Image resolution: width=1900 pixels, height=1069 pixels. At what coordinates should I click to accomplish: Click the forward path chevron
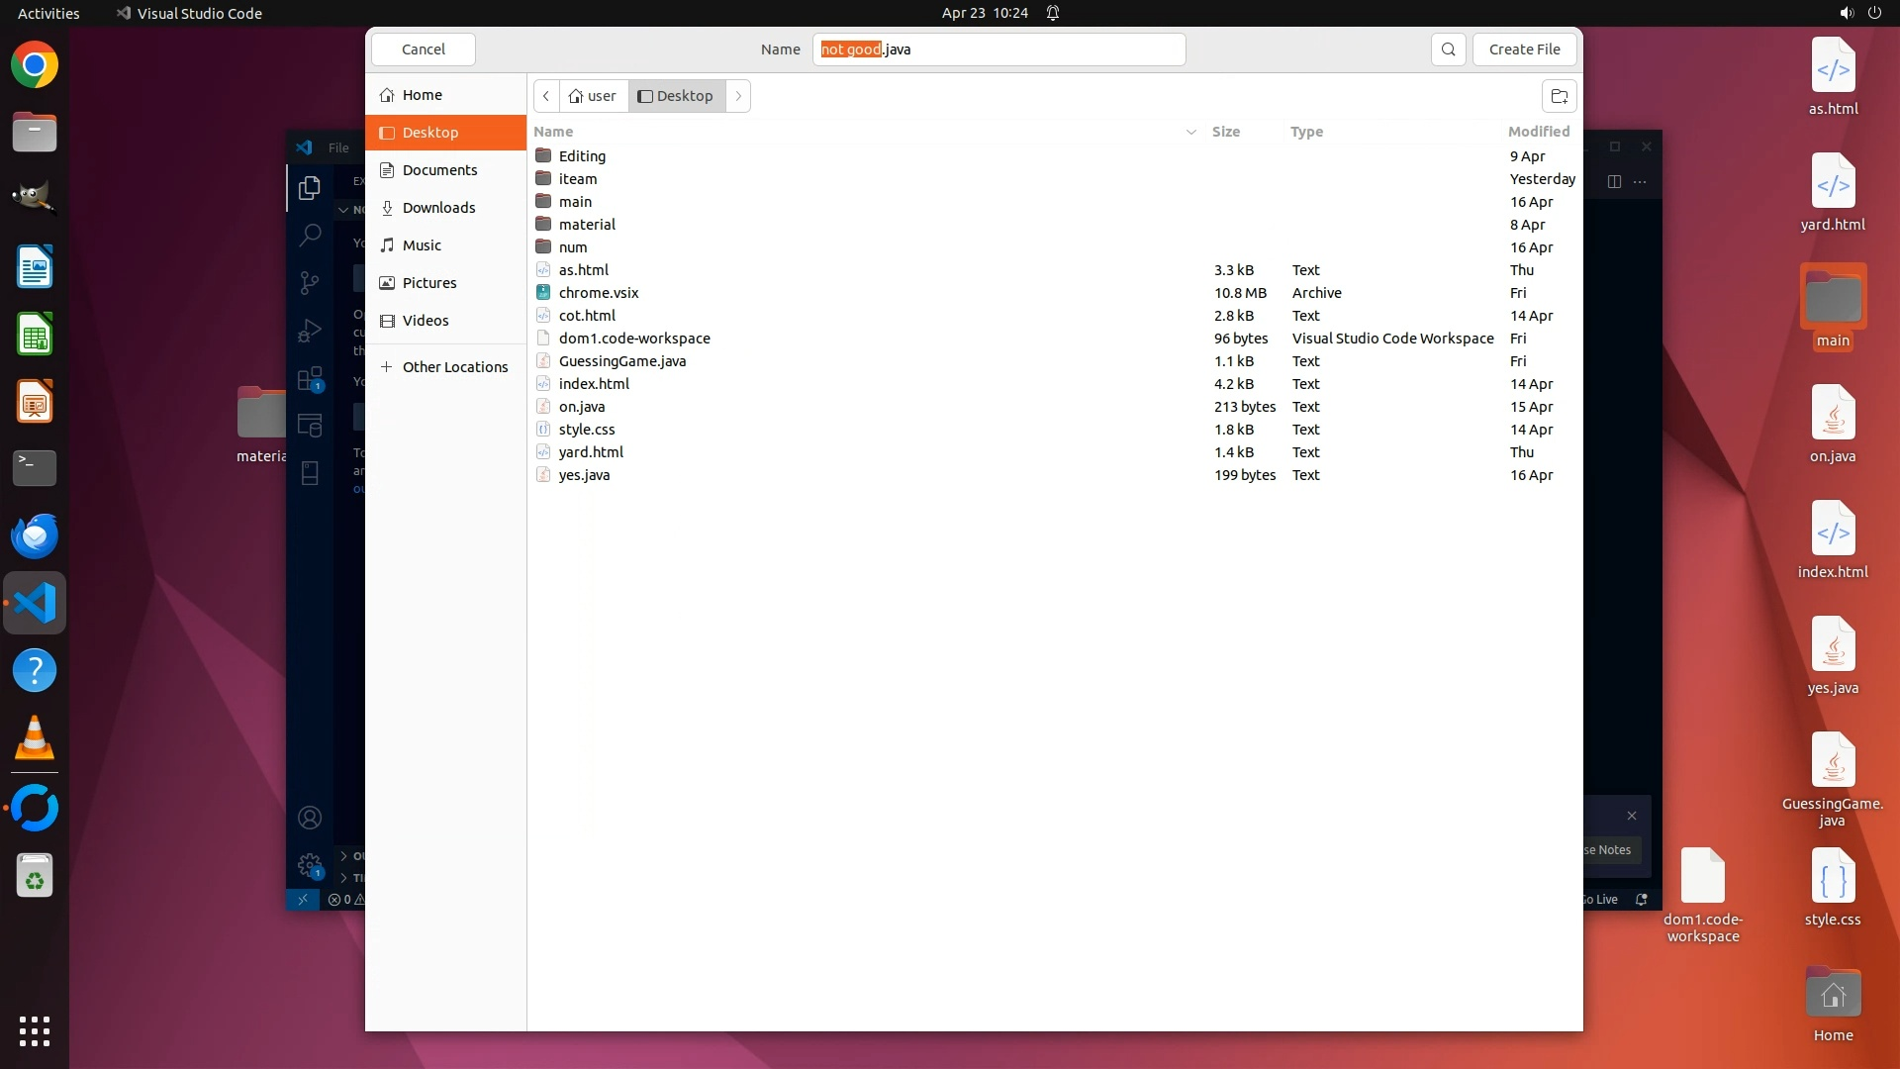point(738,96)
